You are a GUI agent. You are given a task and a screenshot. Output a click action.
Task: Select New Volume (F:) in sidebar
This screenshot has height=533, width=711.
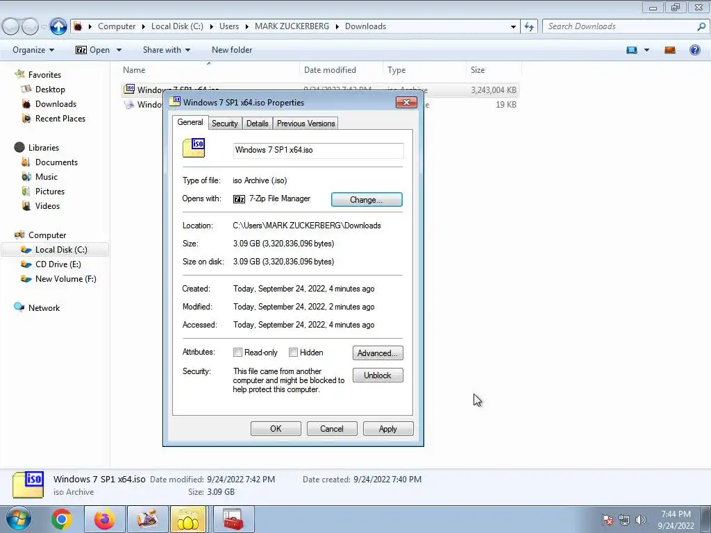click(65, 279)
